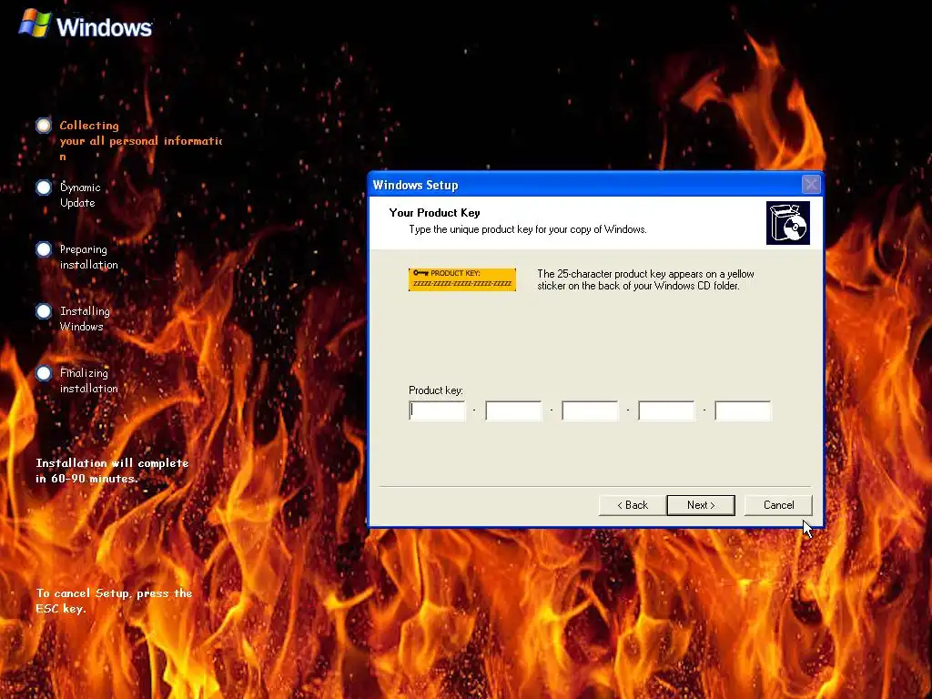The image size is (932, 699).
Task: Focus the first product key field
Action: (438, 410)
